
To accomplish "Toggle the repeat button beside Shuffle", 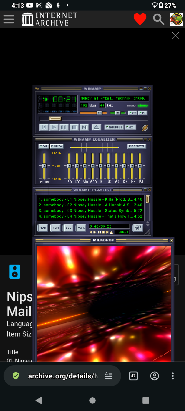I will (x=131, y=127).
